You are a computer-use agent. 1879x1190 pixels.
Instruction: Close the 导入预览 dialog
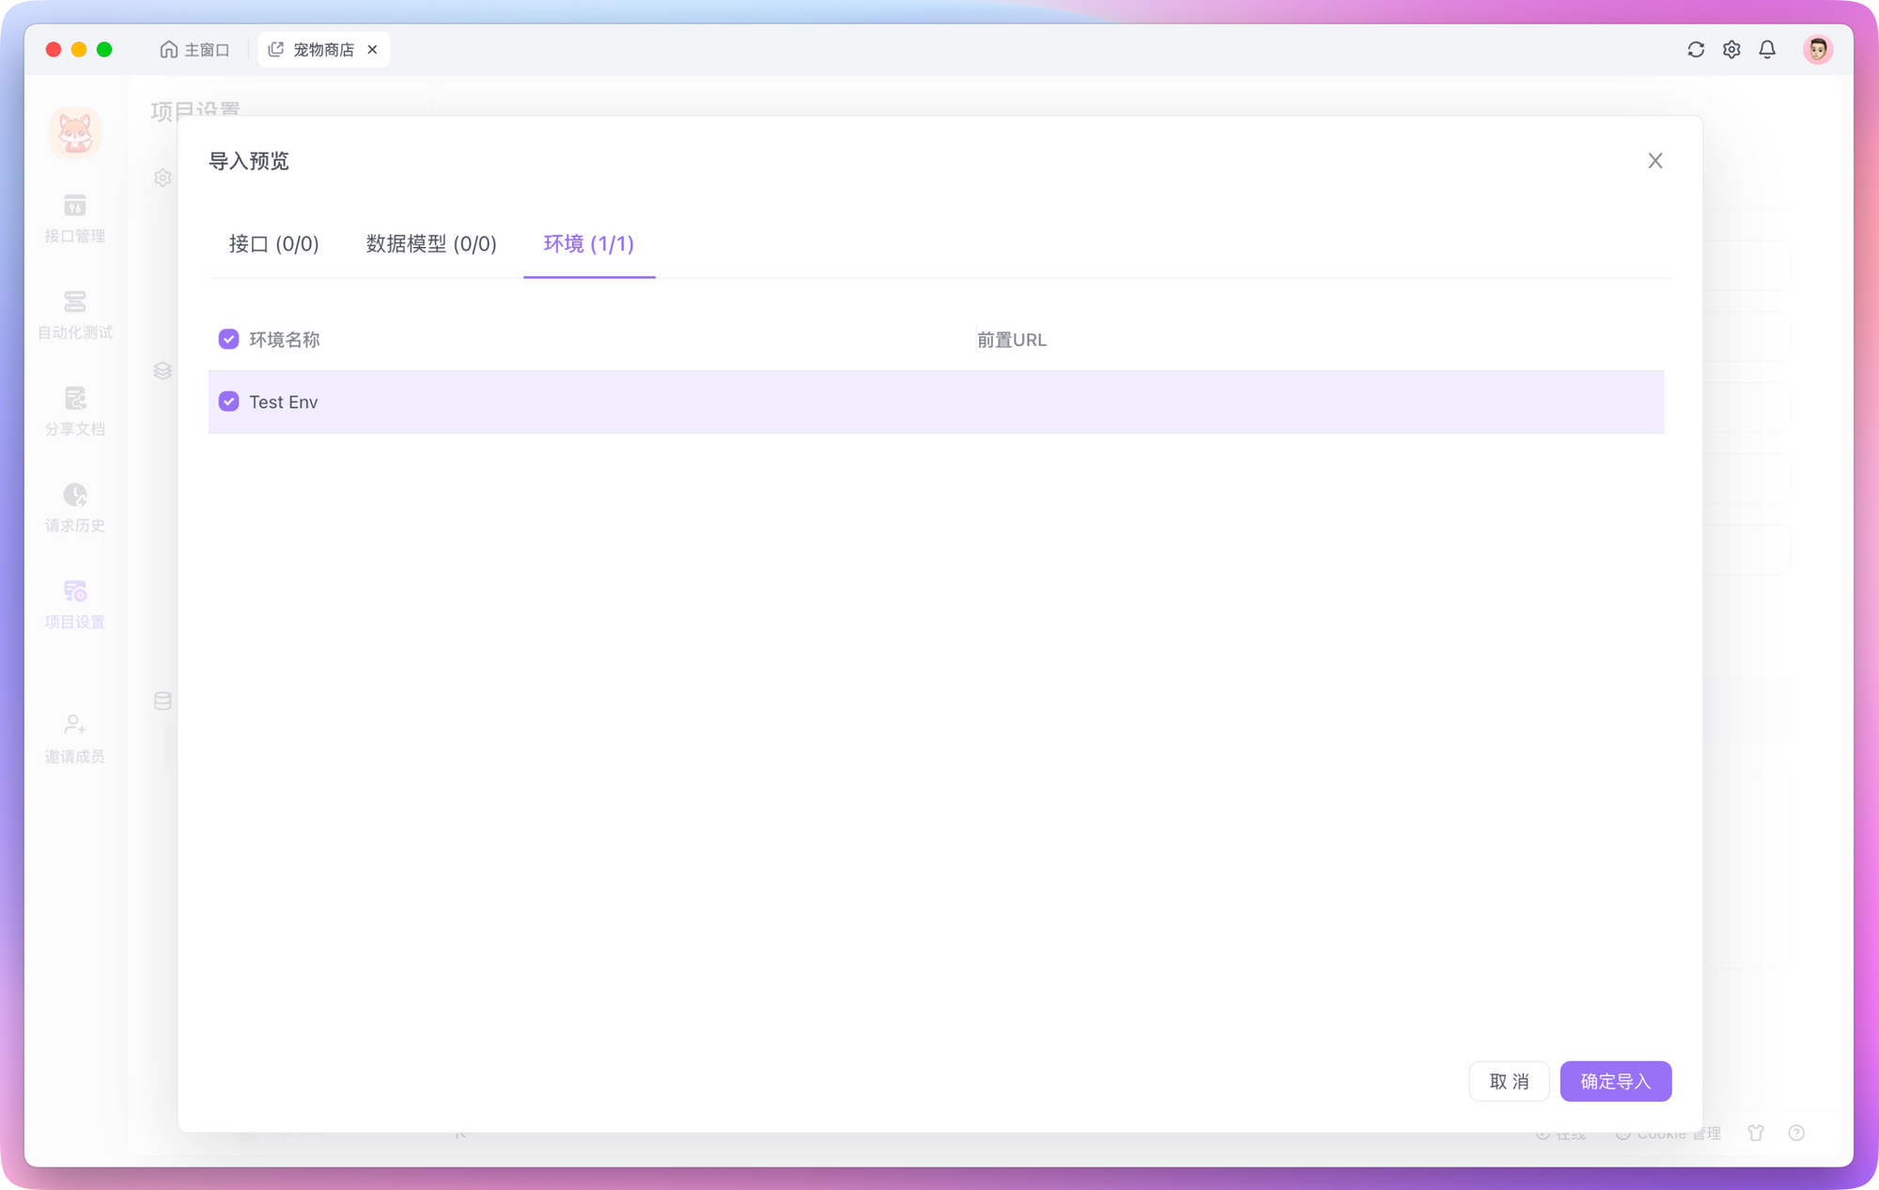point(1654,161)
